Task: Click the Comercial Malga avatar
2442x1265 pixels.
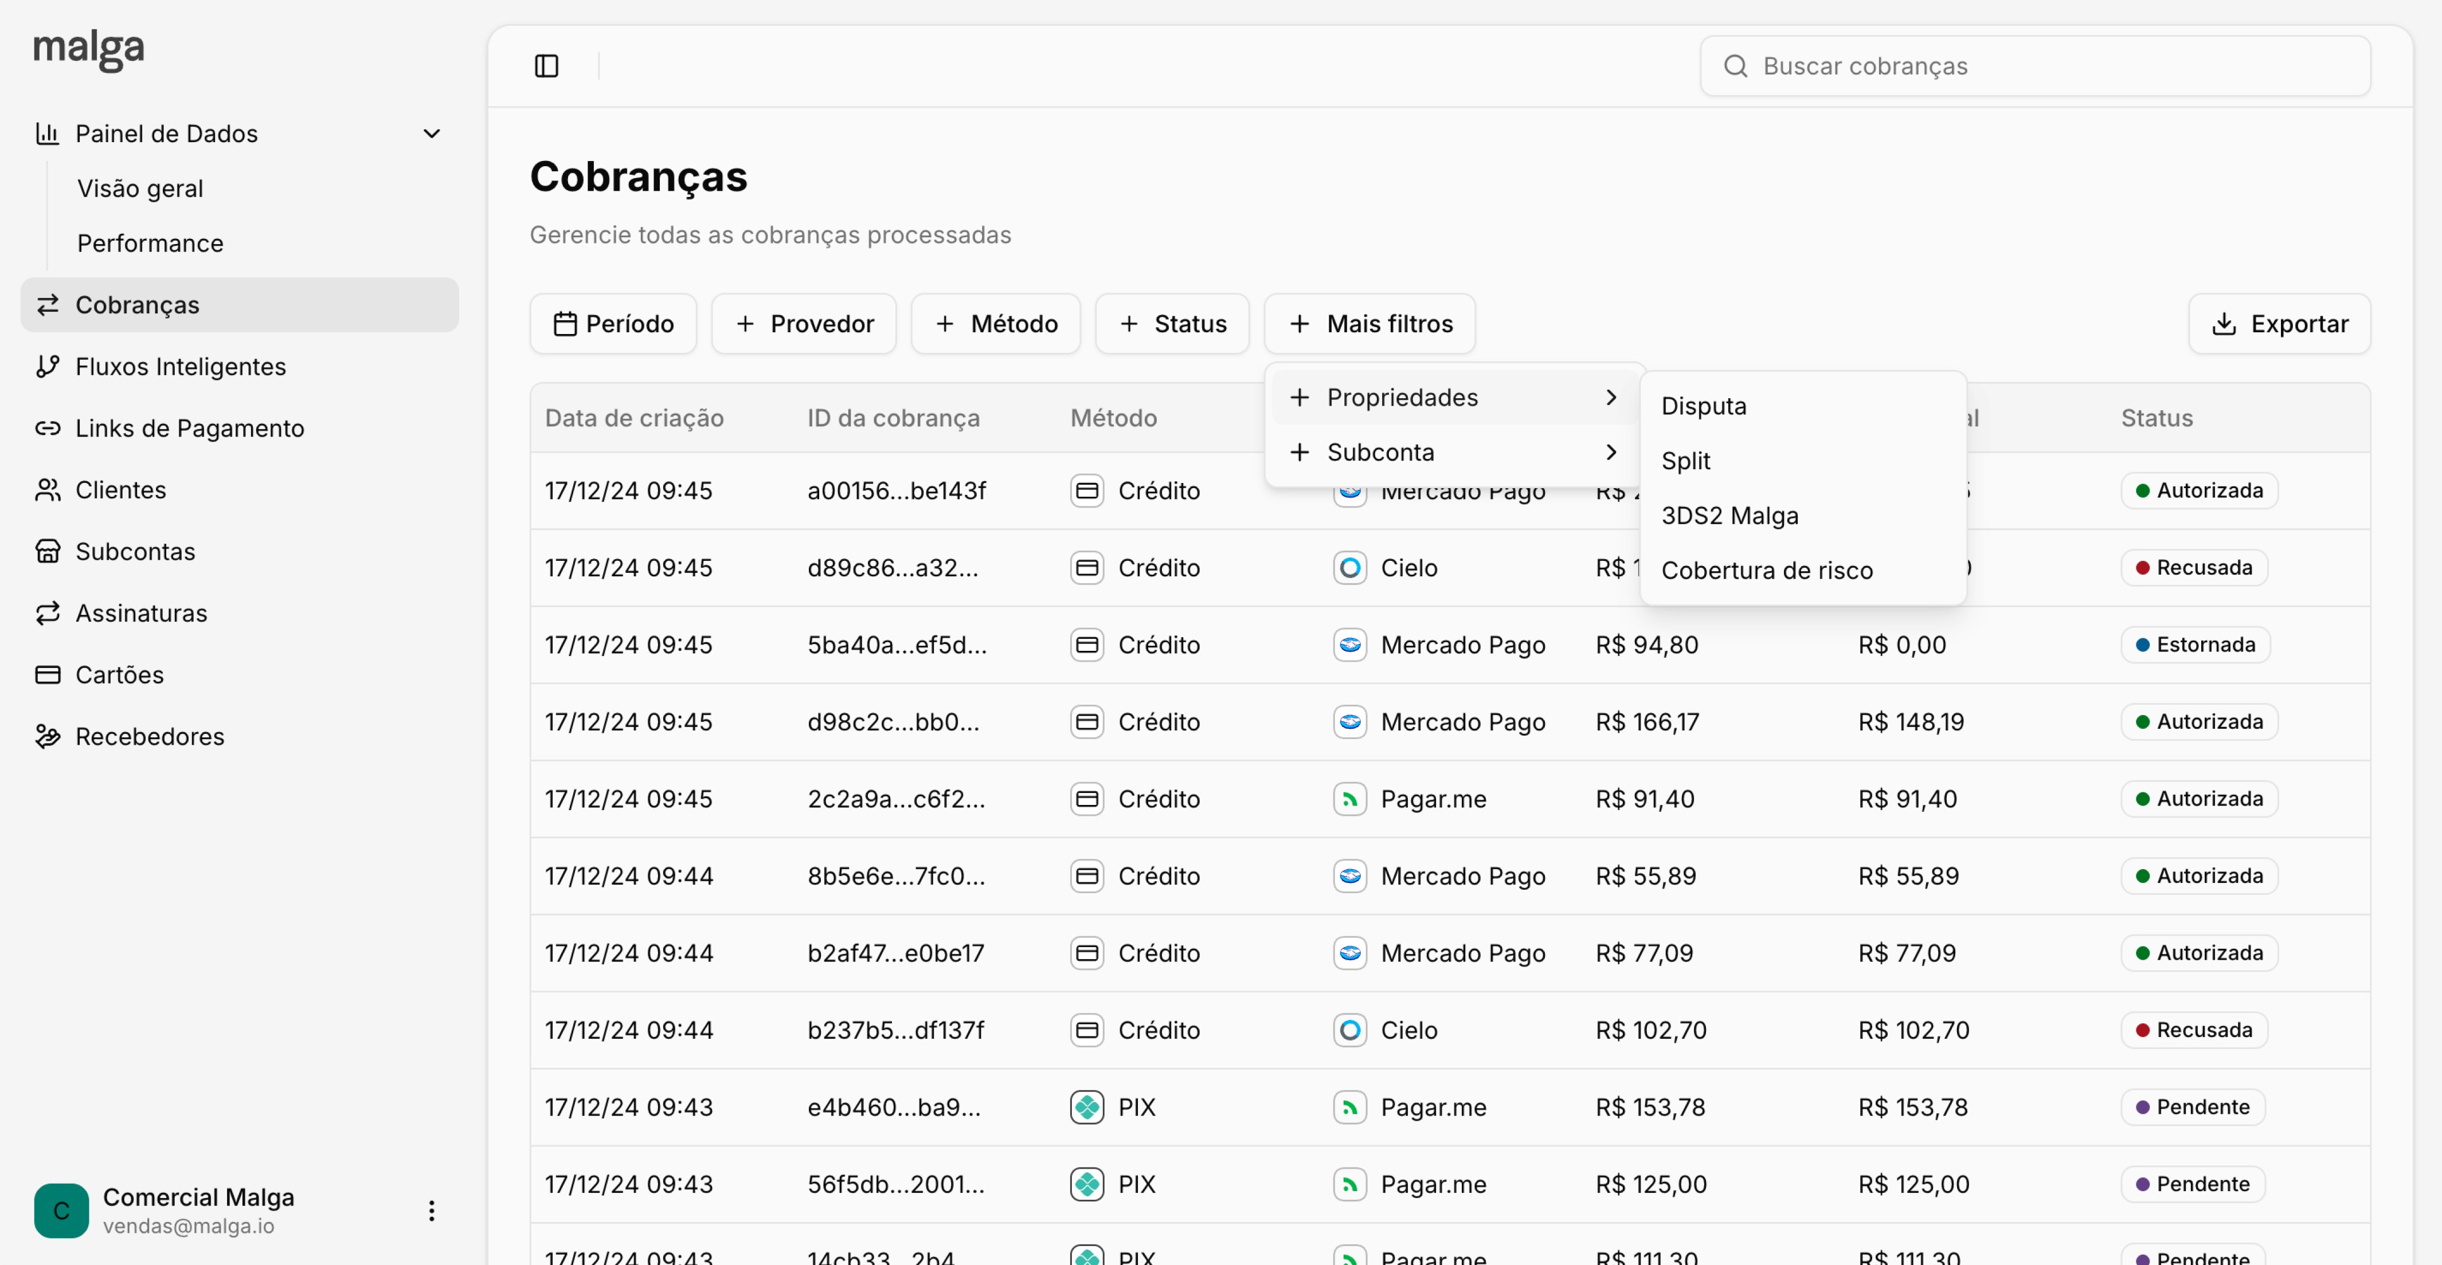Action: [x=61, y=1211]
